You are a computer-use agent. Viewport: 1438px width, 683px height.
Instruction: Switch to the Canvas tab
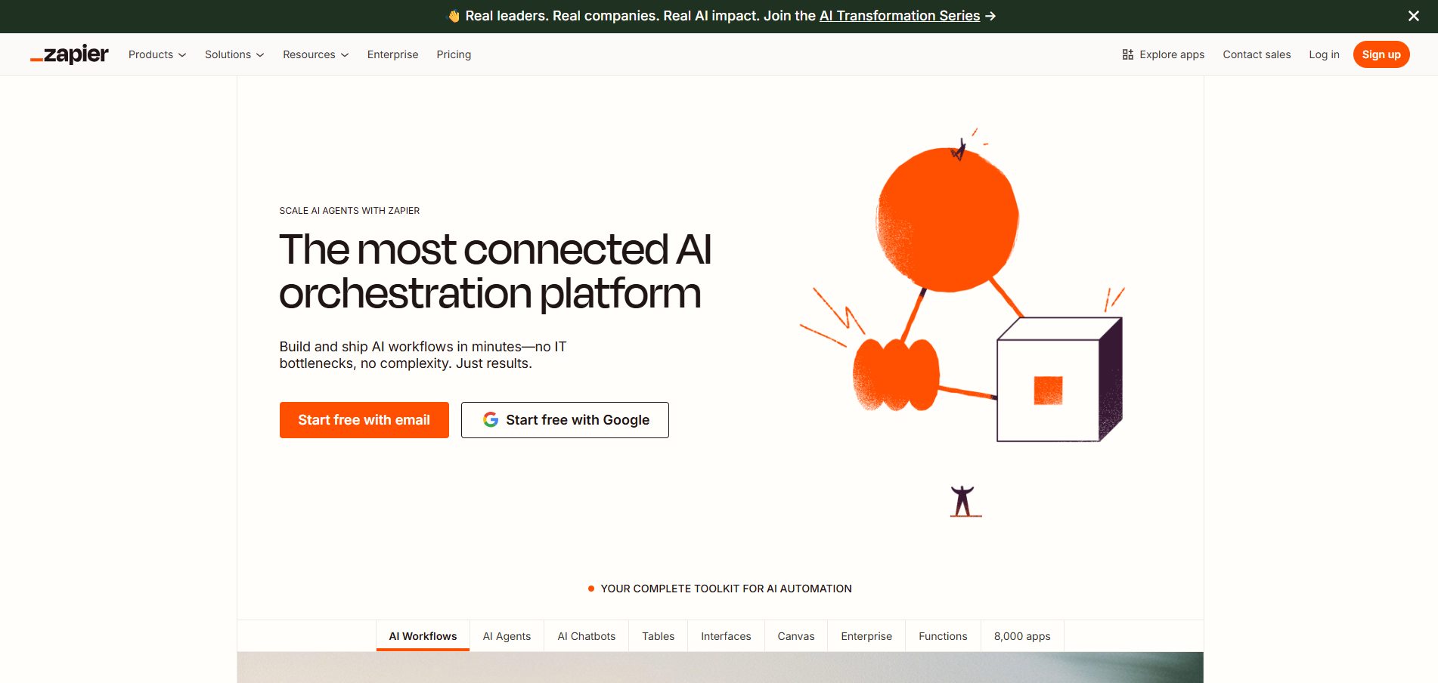point(795,635)
